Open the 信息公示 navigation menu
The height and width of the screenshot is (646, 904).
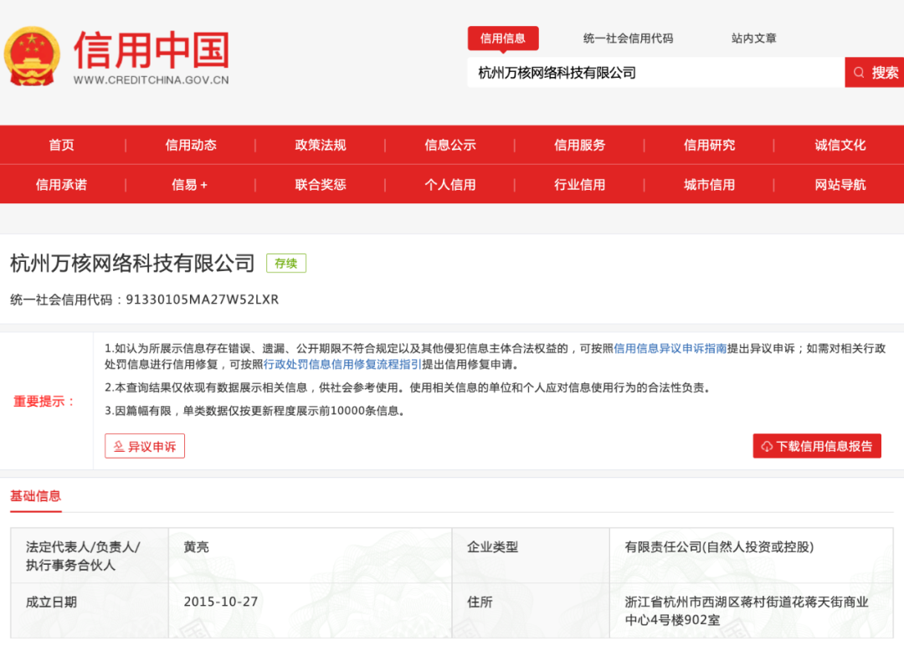(449, 144)
